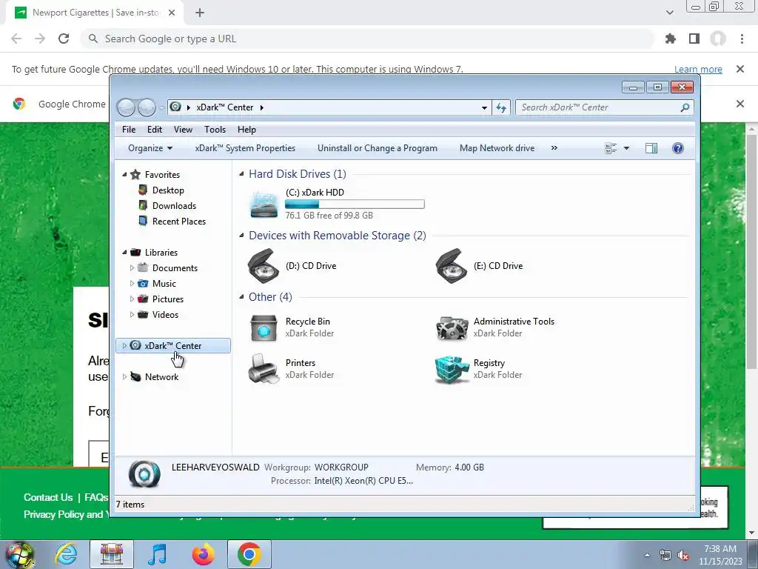
Task: Open the music note taskbar app
Action: point(157,554)
